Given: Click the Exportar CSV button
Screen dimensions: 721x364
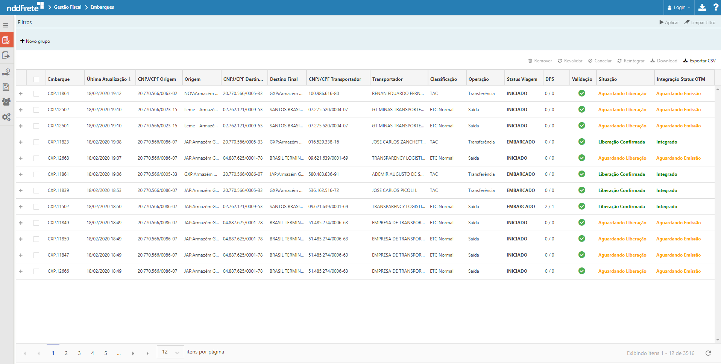Looking at the screenshot, I should [699, 61].
